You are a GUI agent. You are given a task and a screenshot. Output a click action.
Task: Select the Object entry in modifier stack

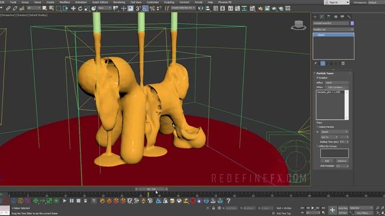(x=333, y=35)
